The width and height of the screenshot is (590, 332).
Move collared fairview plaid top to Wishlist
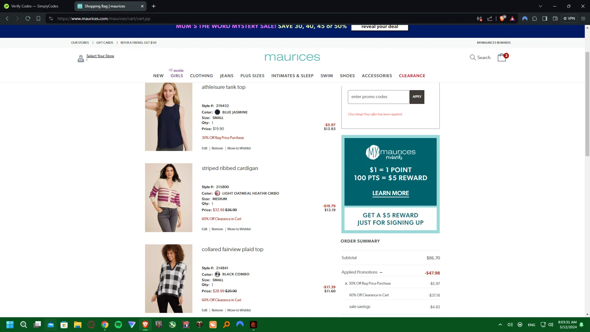[x=239, y=310]
